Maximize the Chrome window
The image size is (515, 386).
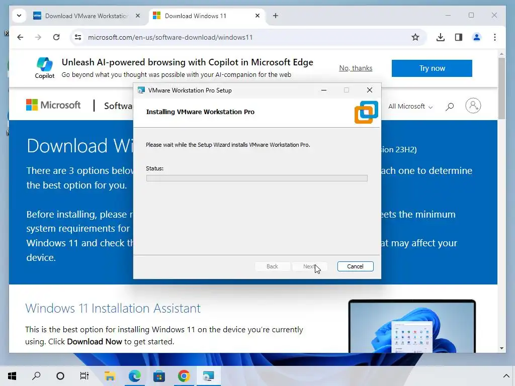pos(471,16)
